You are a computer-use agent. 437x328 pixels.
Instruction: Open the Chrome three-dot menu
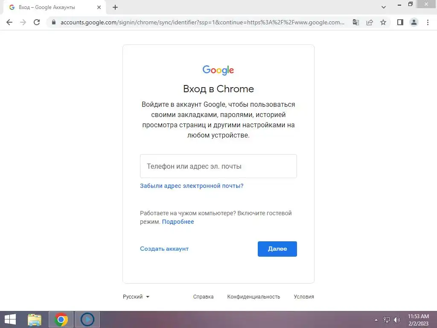pos(428,22)
